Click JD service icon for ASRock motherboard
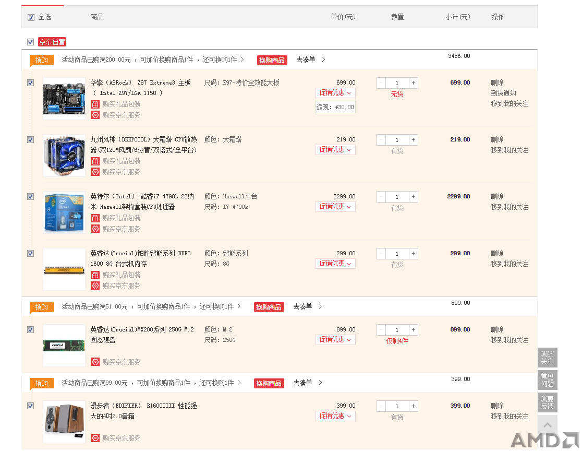The width and height of the screenshot is (582, 451). 95,115
